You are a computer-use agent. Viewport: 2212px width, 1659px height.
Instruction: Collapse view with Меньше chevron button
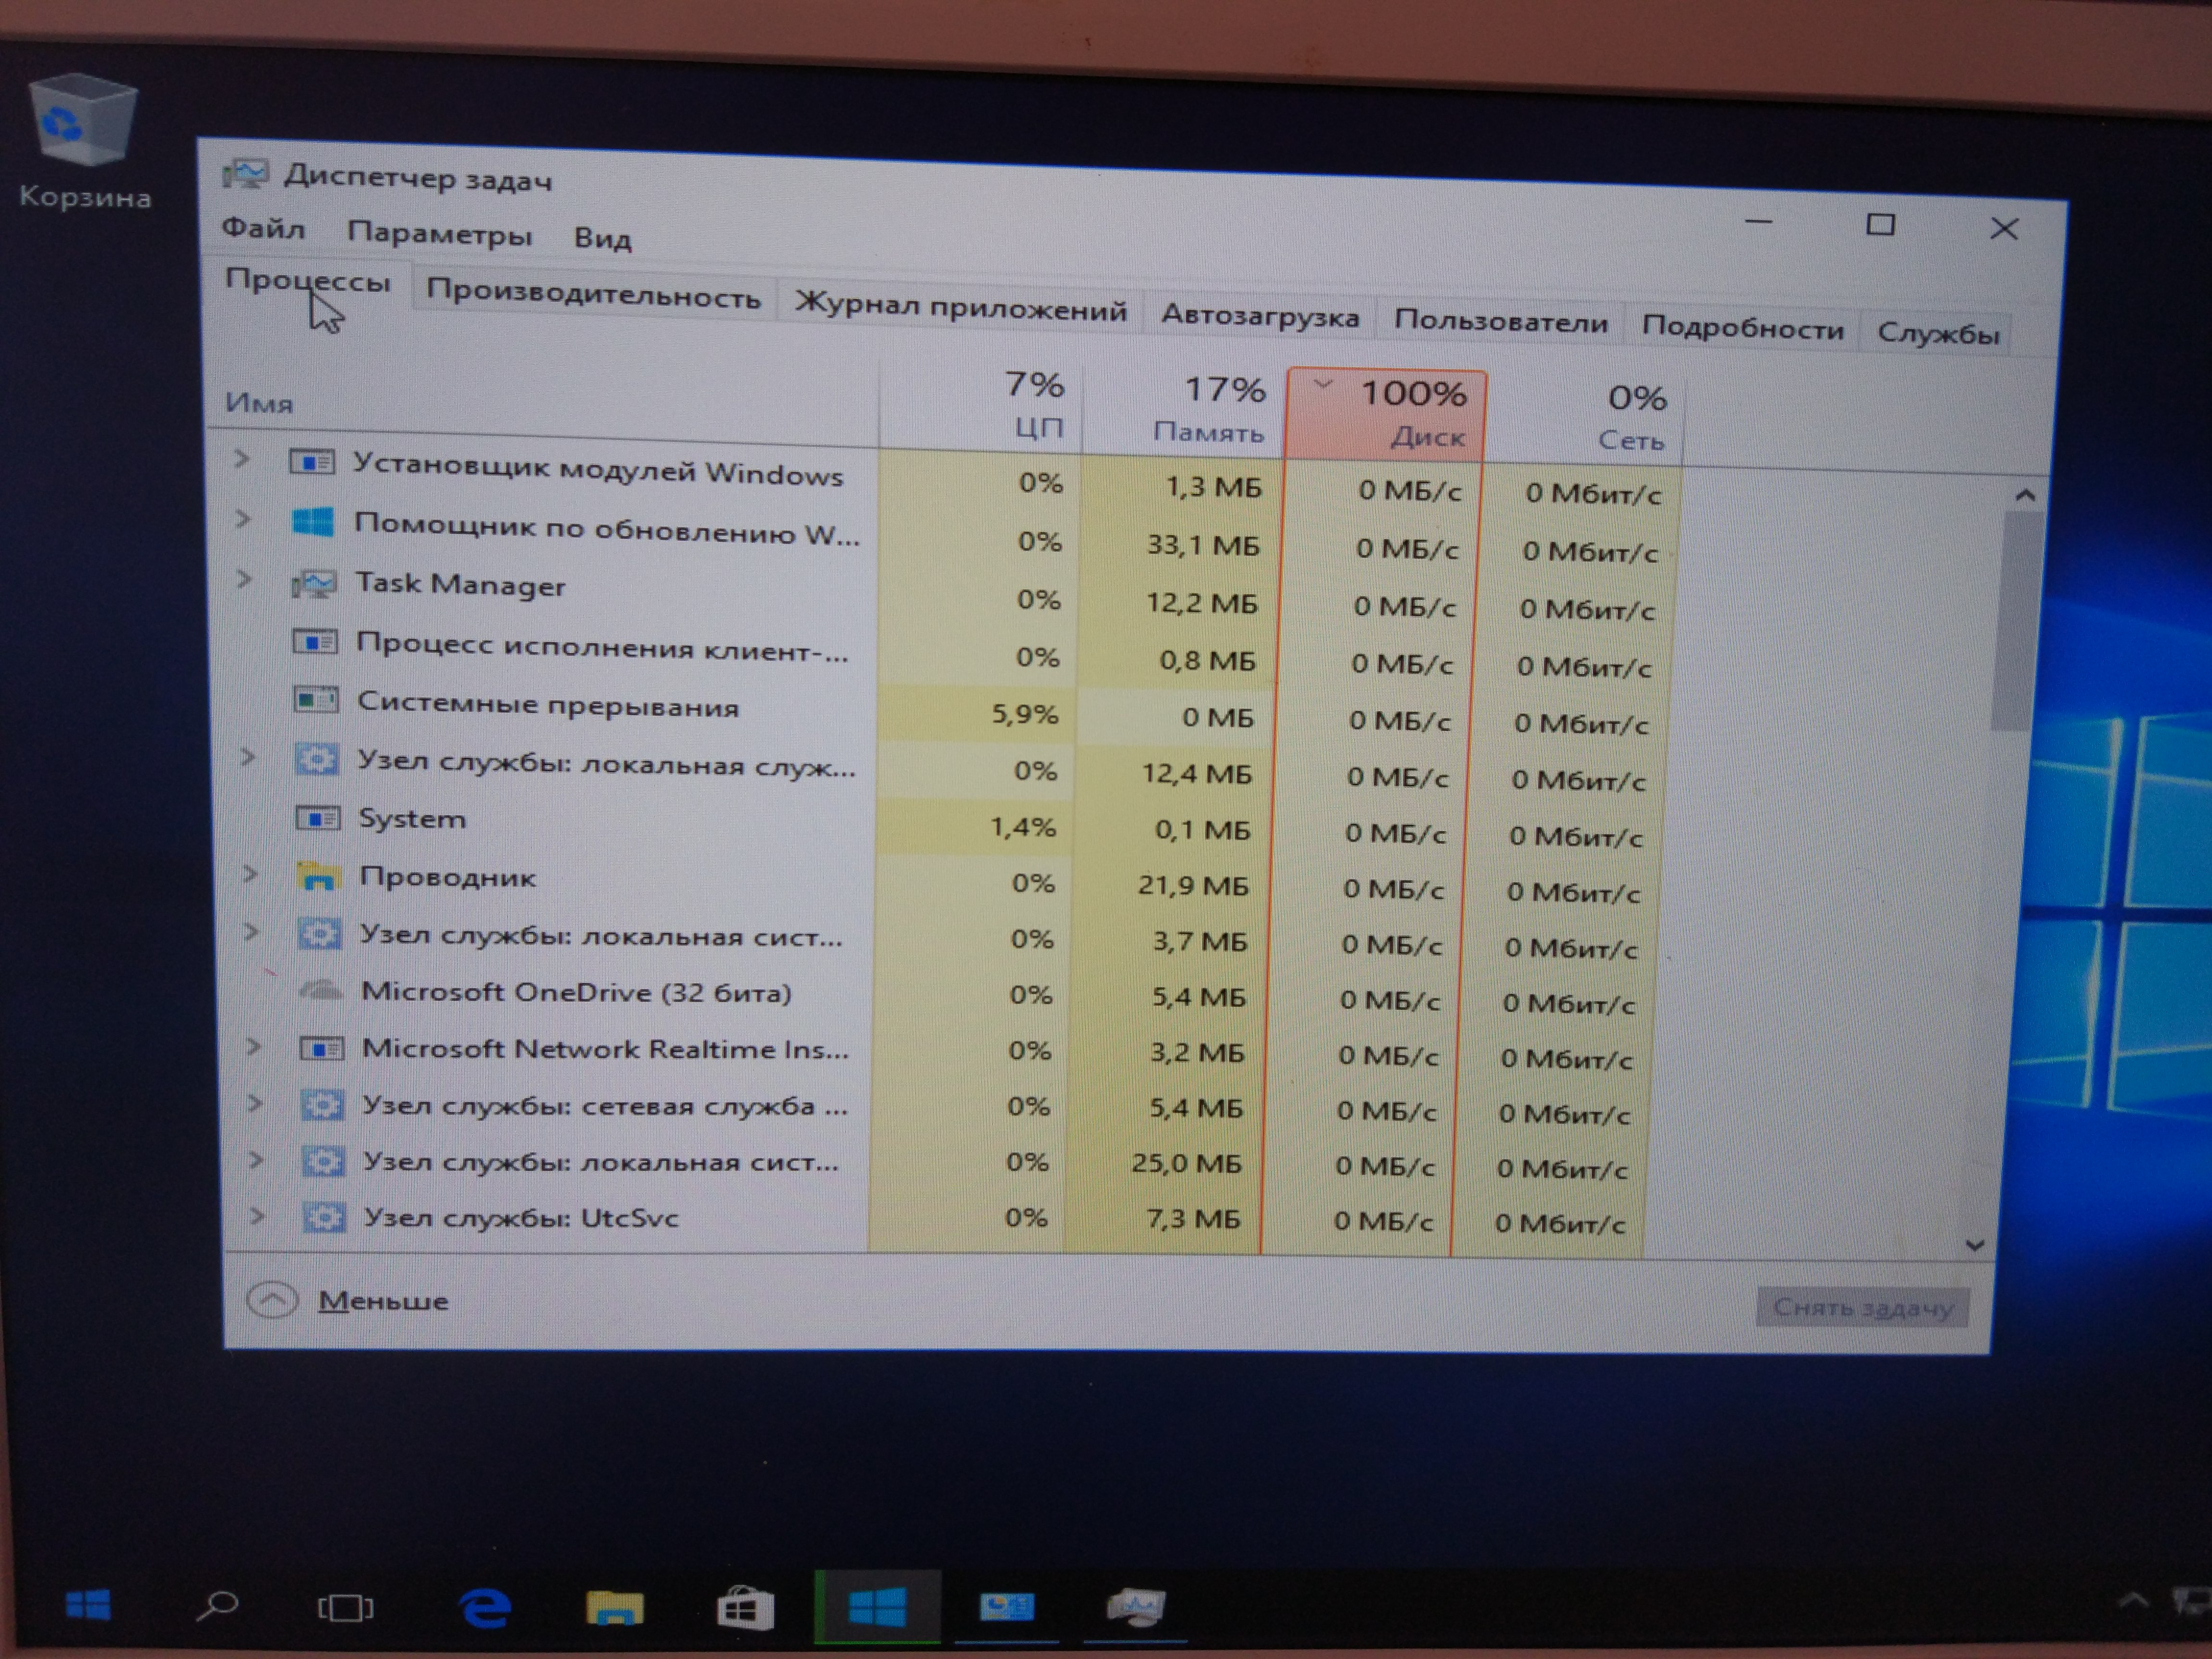(272, 1299)
